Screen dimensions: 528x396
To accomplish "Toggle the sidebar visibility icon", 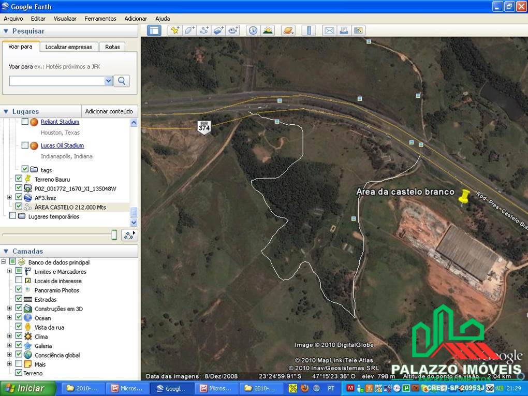I will point(154,31).
